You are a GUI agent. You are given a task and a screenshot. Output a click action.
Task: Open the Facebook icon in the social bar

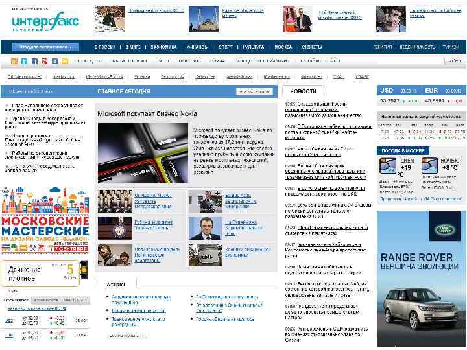[34, 62]
